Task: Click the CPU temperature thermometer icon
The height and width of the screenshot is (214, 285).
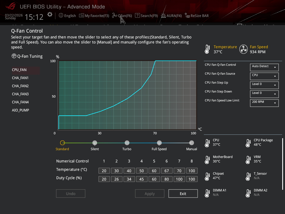Action: (x=207, y=143)
